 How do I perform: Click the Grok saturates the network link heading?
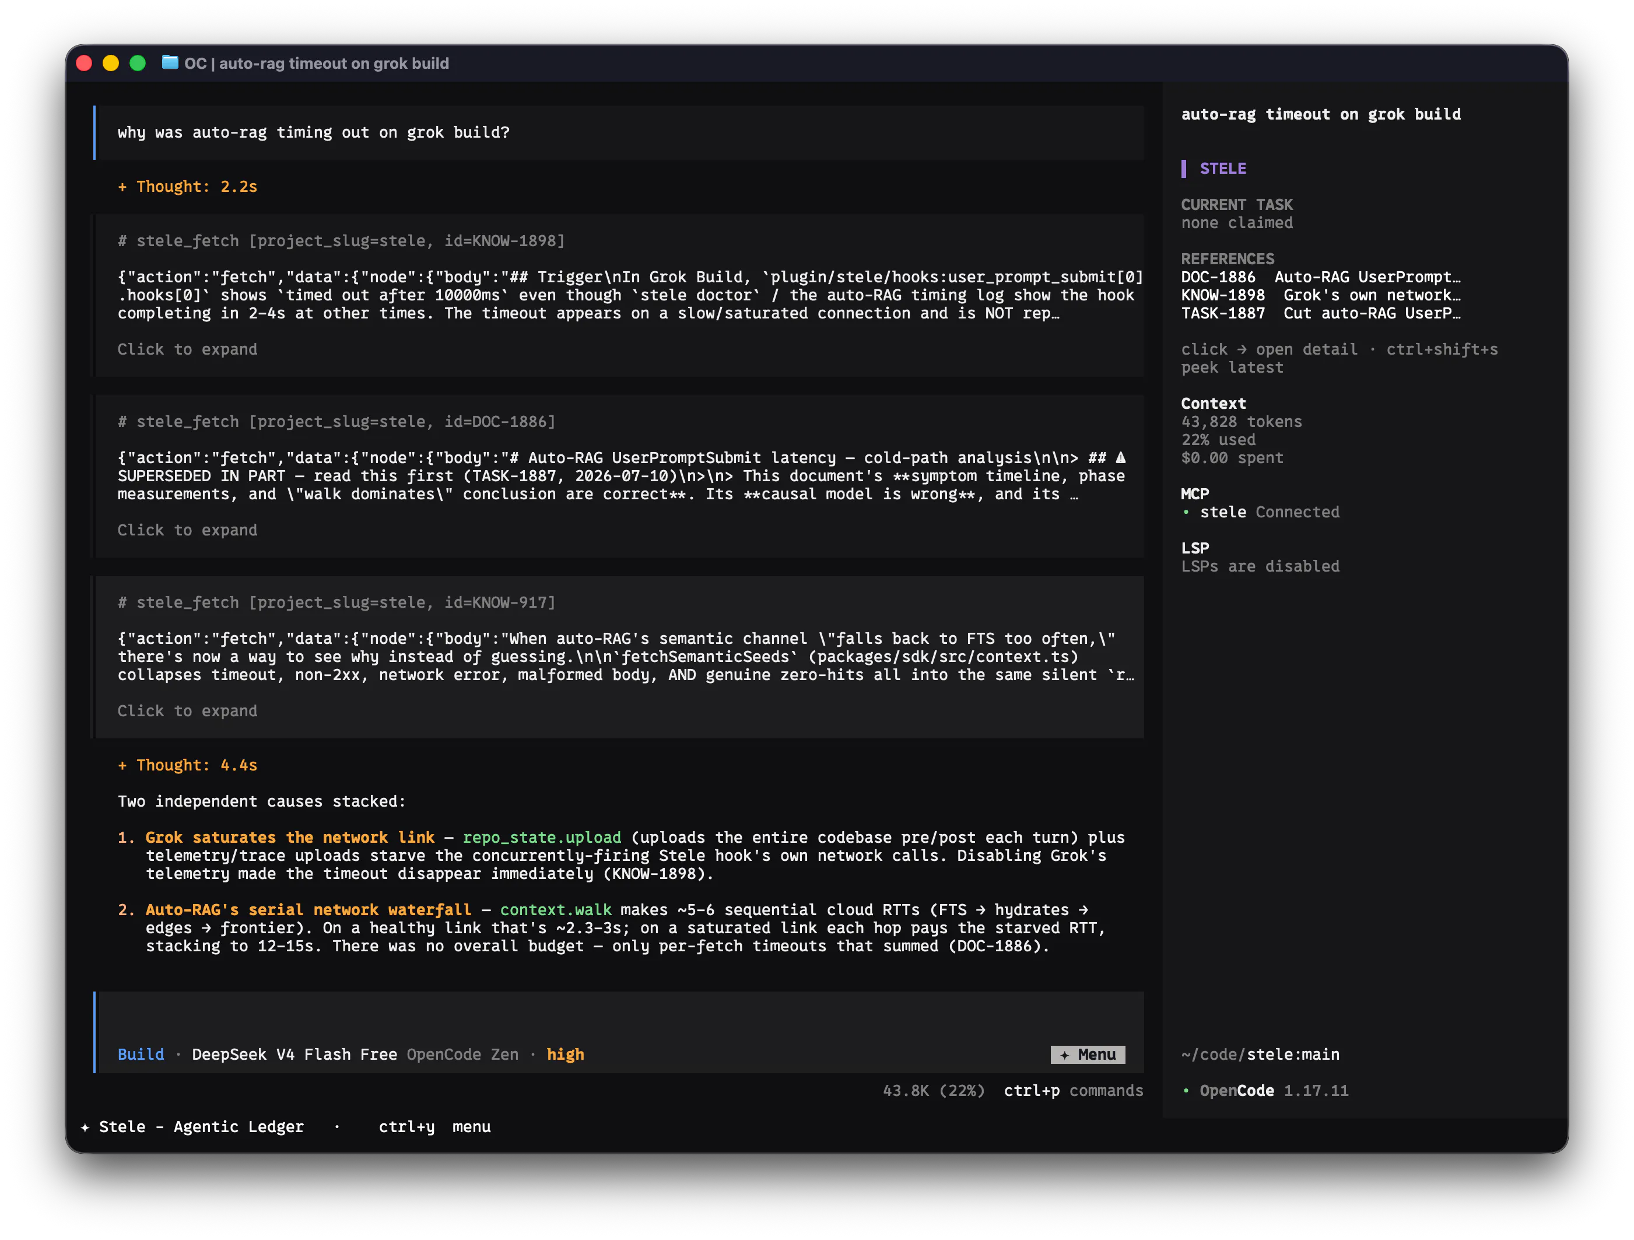point(290,837)
